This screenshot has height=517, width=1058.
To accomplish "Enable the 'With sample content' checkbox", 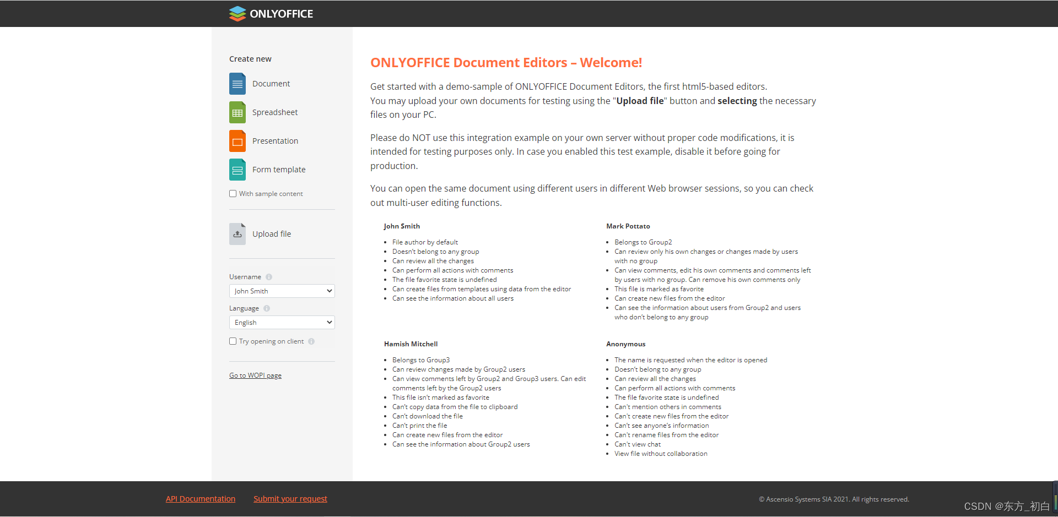I will click(x=233, y=193).
